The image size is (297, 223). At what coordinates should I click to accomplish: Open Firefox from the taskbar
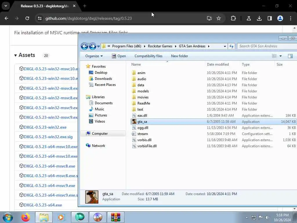tap(26, 217)
